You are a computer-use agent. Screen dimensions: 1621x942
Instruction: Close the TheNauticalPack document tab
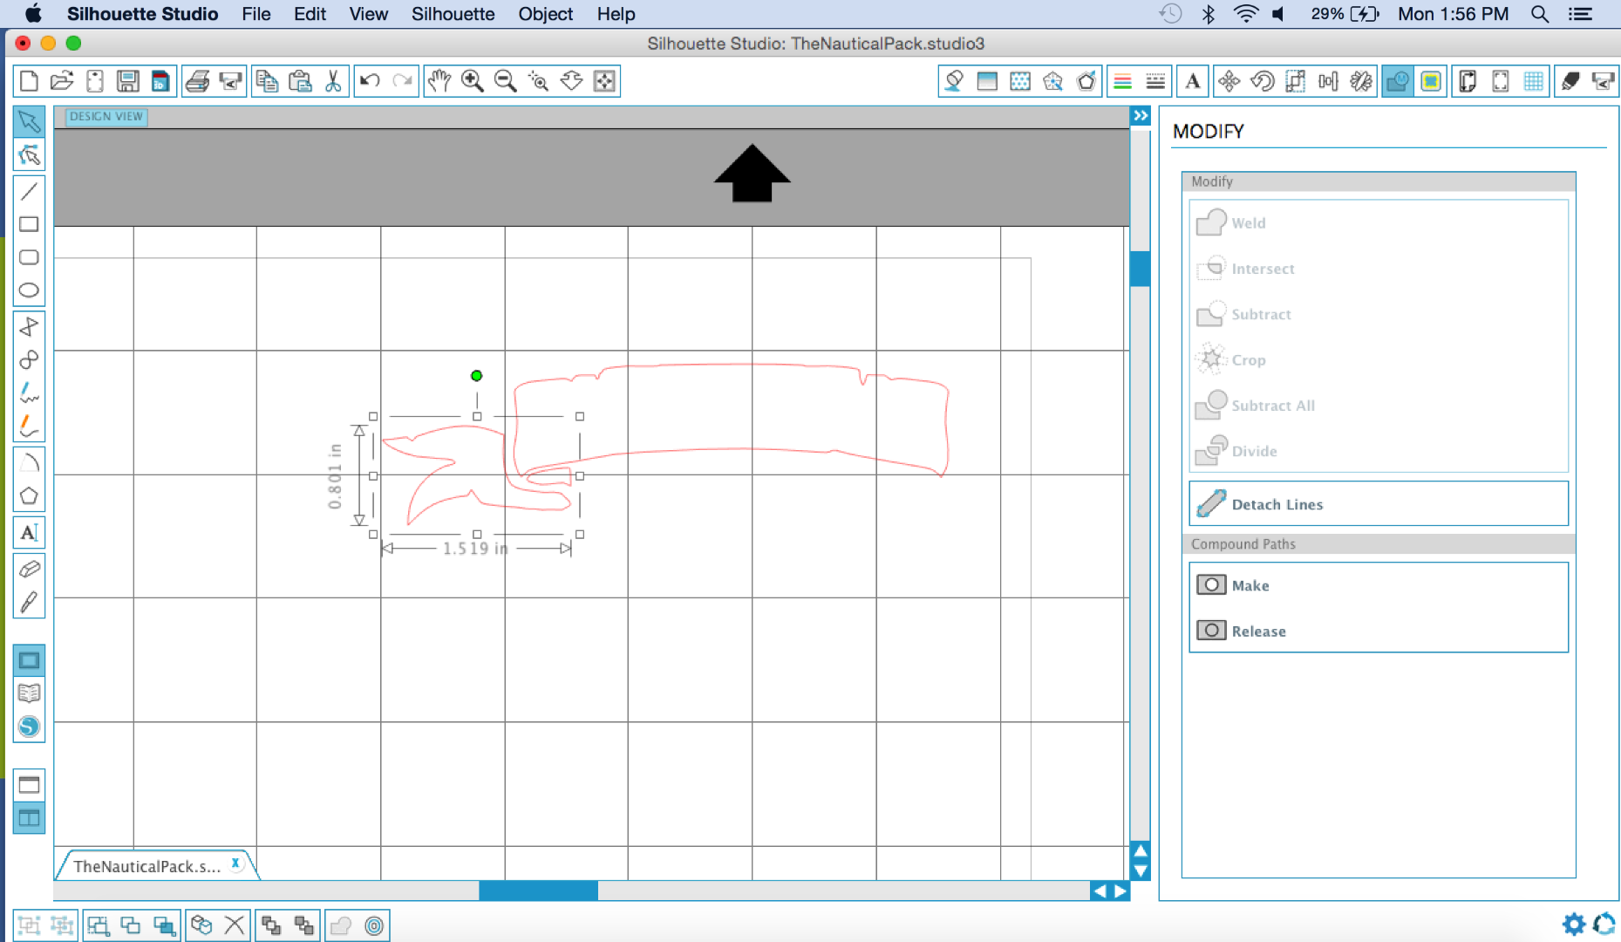[x=235, y=863]
